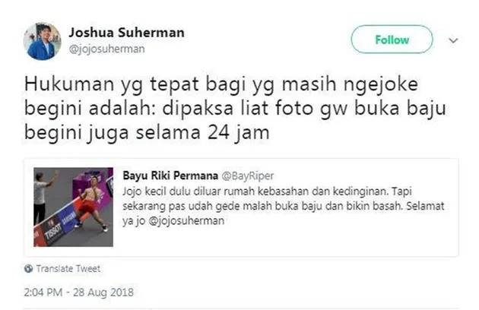Click the globe icon beside Translate Tweet

(x=28, y=268)
